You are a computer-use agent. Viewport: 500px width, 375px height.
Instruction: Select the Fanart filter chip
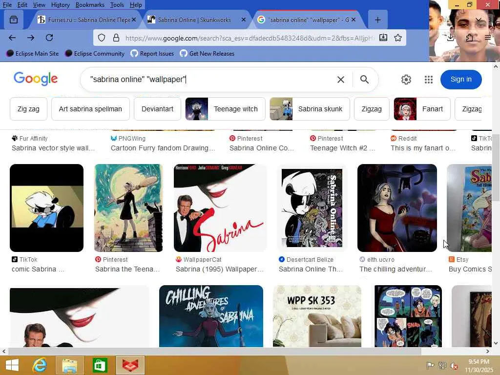422,109
